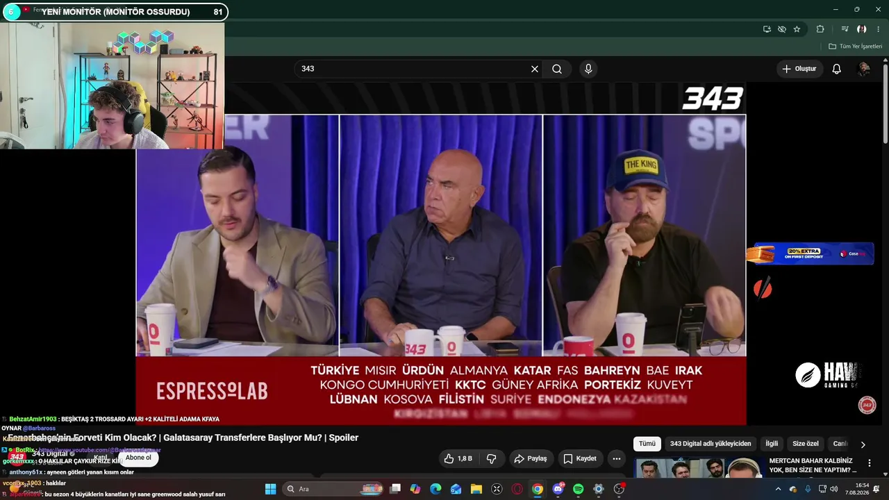Open options menu for the MERTCAN BAHAR video
The width and height of the screenshot is (889, 500).
pyautogui.click(x=869, y=463)
